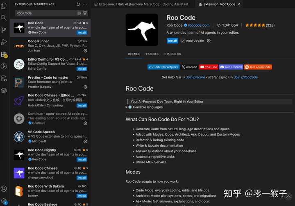295x206 pixels.
Task: Open manage gear for Prettier extension
Action: pyautogui.click(x=85, y=87)
